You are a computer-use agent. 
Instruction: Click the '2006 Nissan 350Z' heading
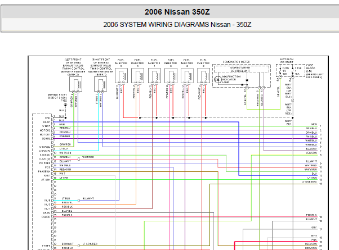[177, 12]
